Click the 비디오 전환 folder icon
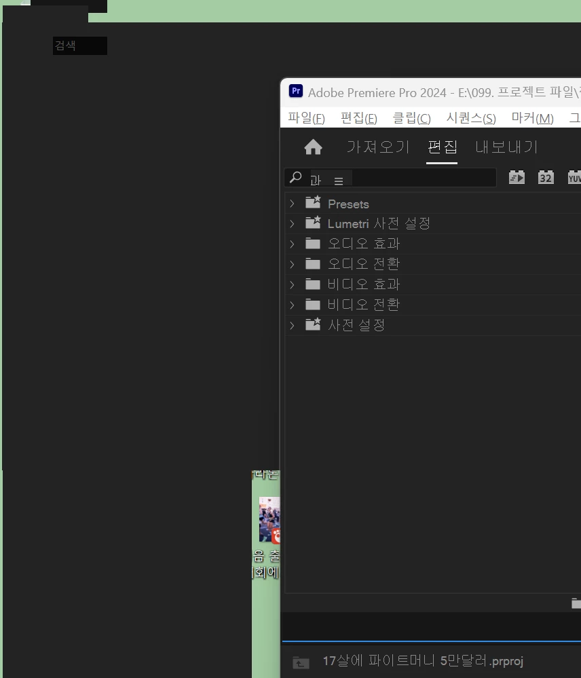 click(313, 305)
